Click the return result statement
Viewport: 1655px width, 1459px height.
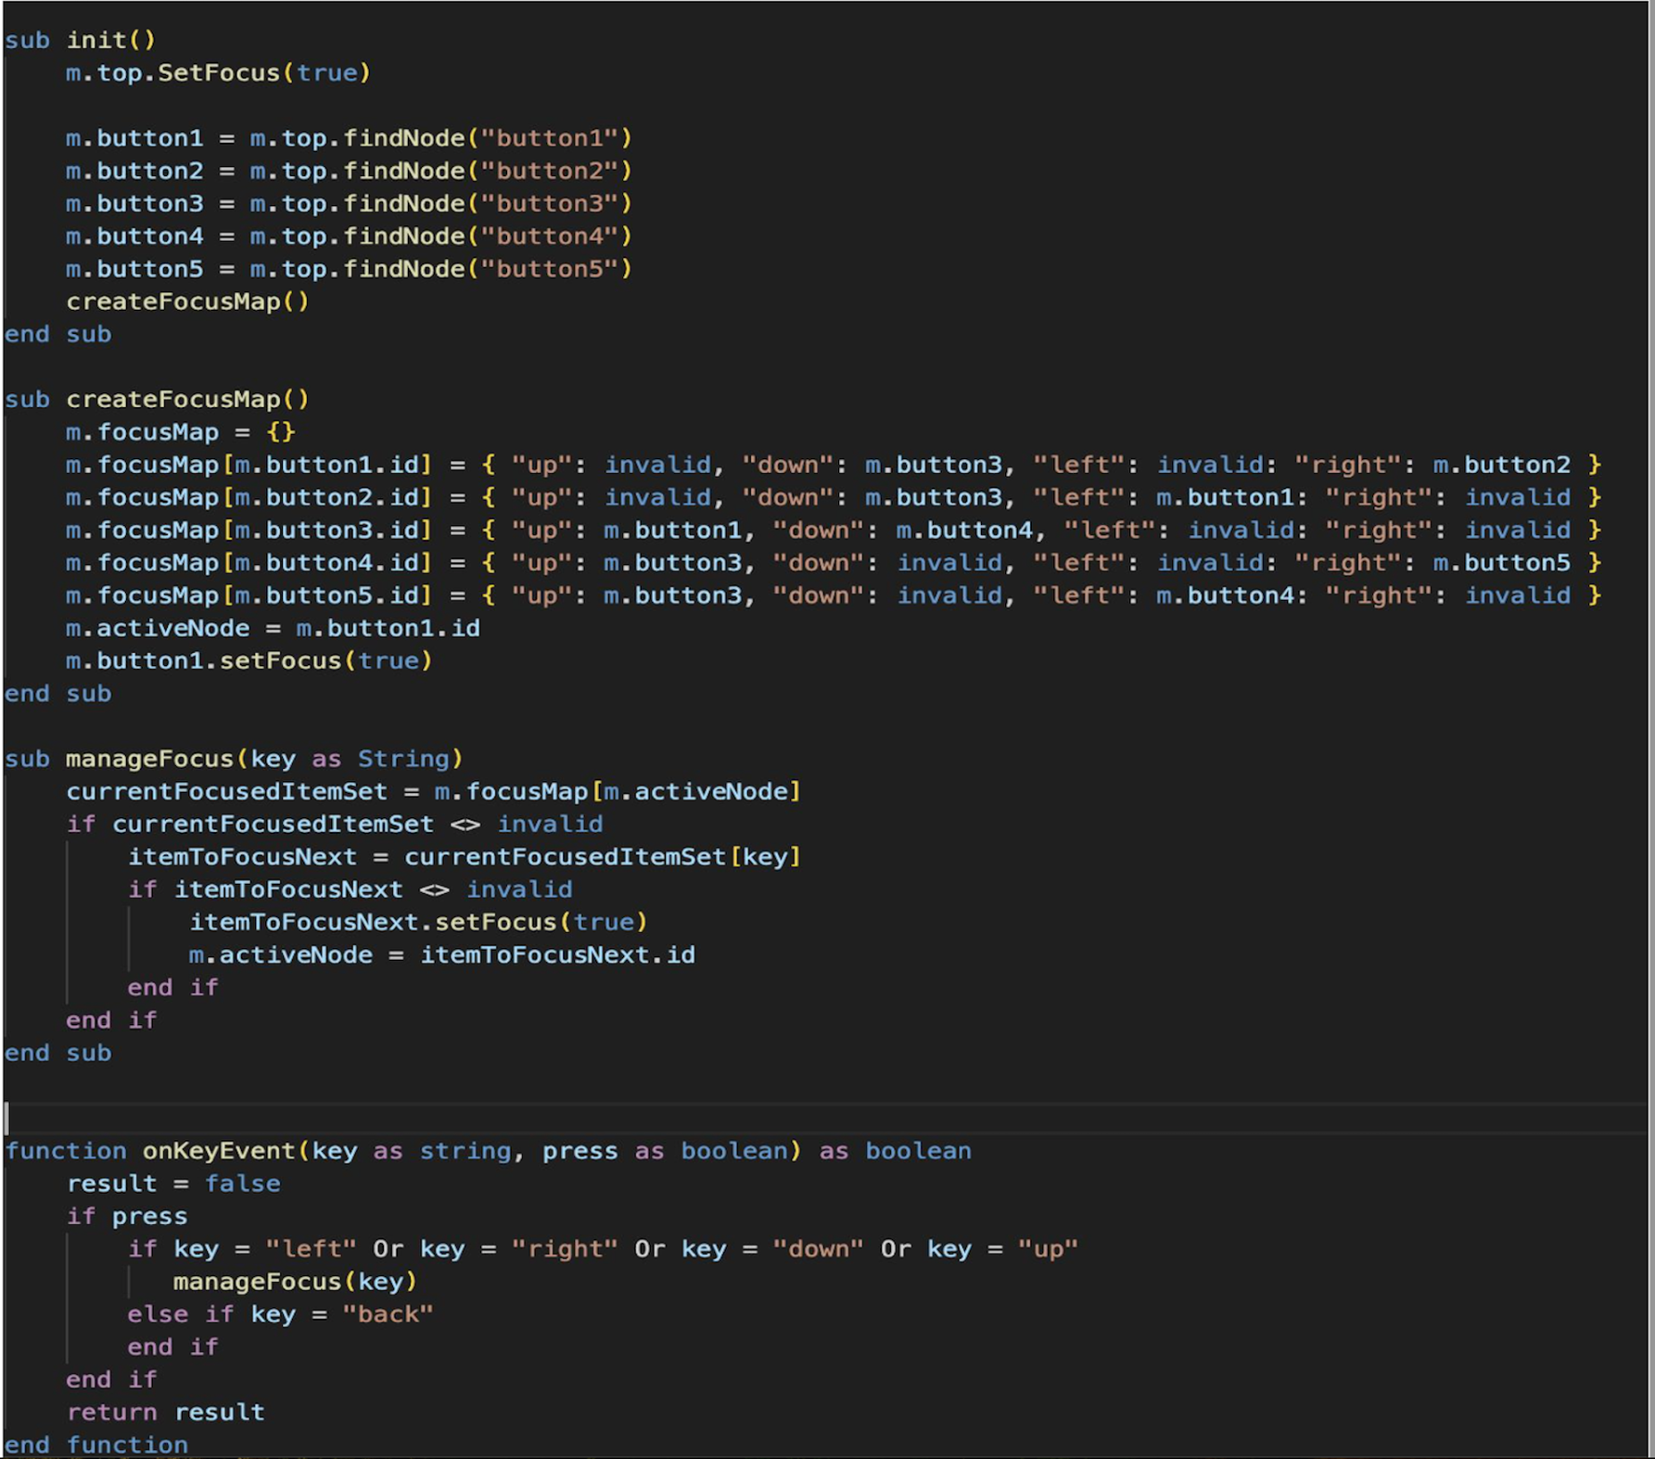[x=165, y=1413]
